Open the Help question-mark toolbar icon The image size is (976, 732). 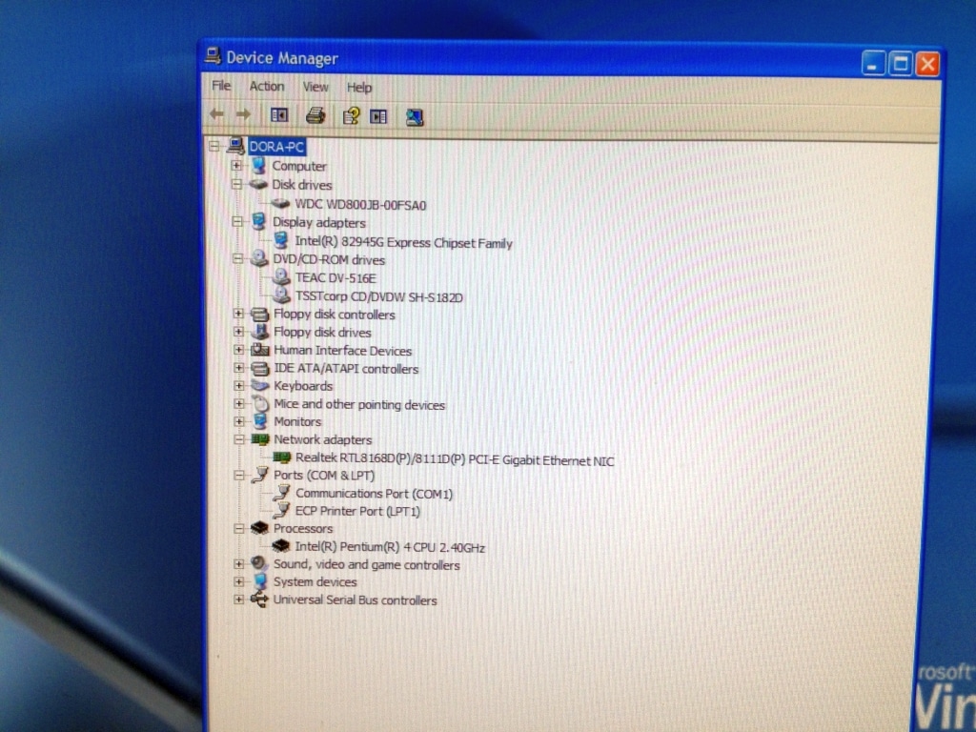pos(351,115)
